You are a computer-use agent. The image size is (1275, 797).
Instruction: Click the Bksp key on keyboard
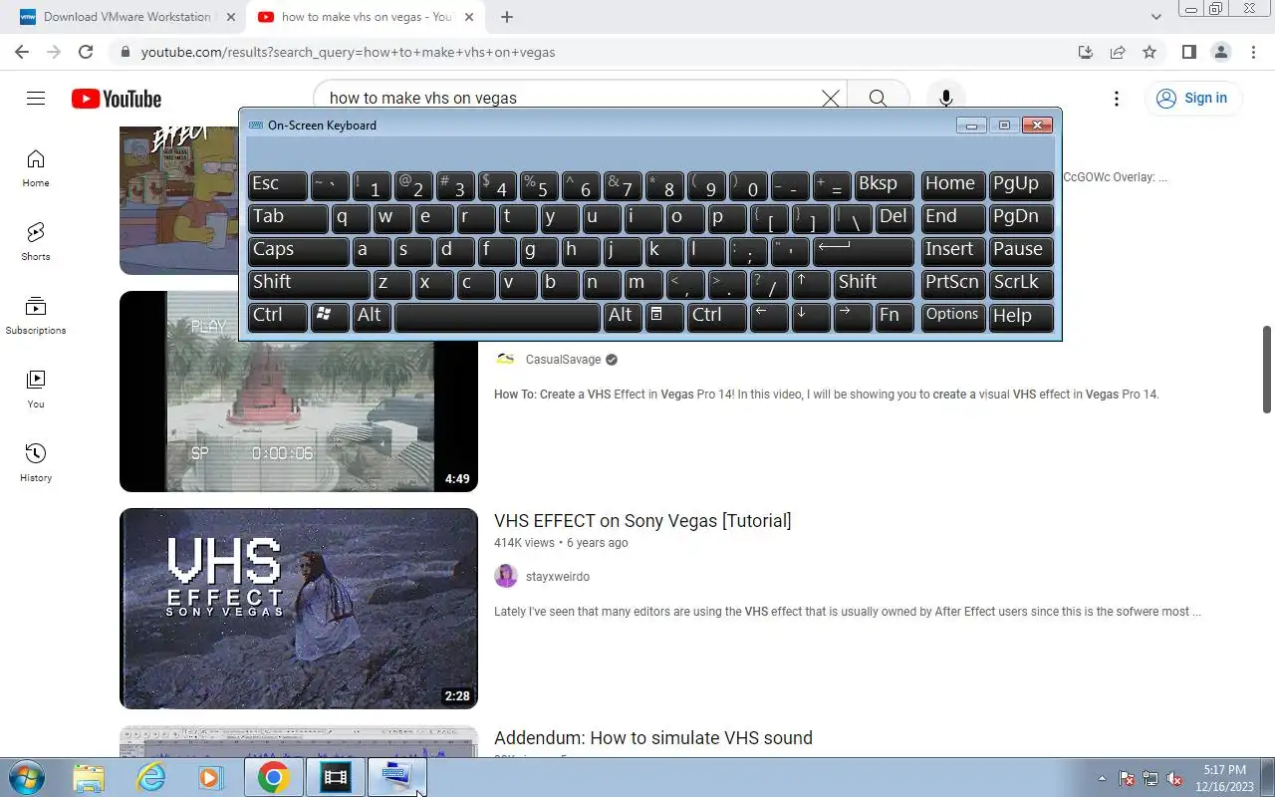[884, 185]
